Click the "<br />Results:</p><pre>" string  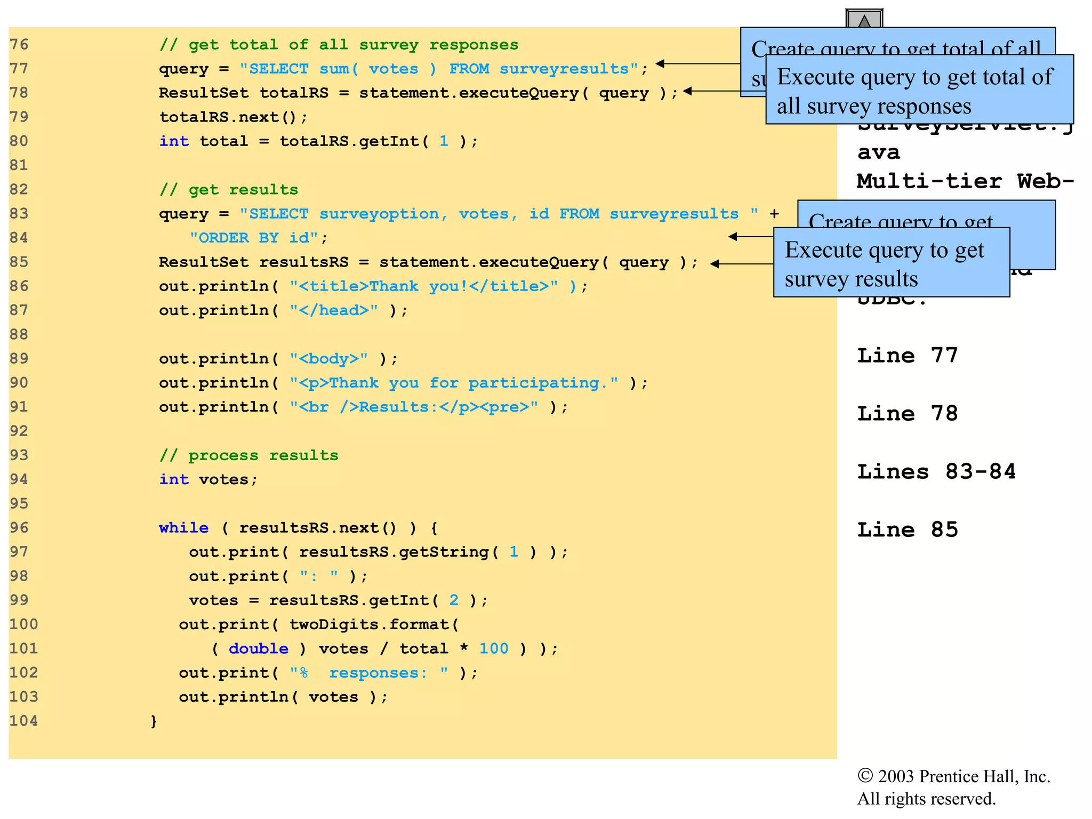[414, 407]
